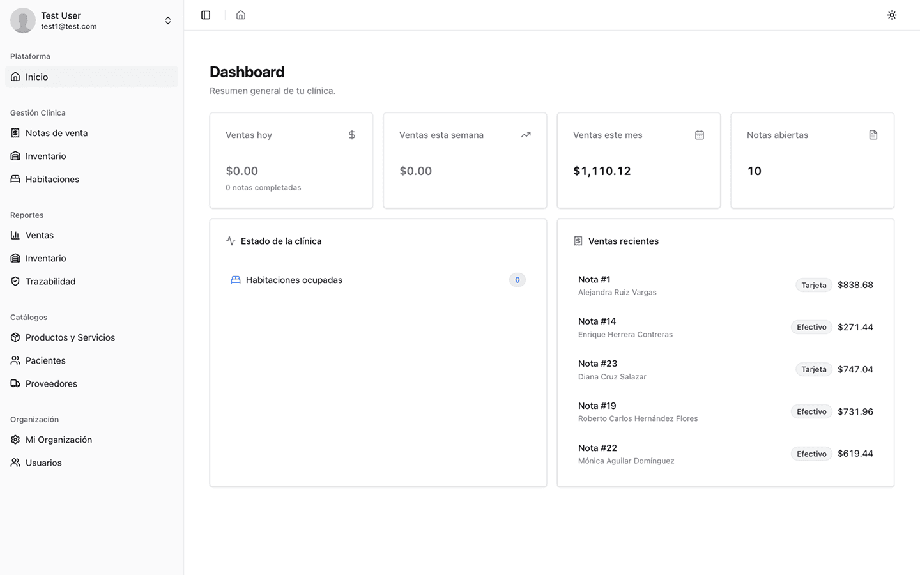Toggle light/dark theme sun icon

tap(892, 15)
